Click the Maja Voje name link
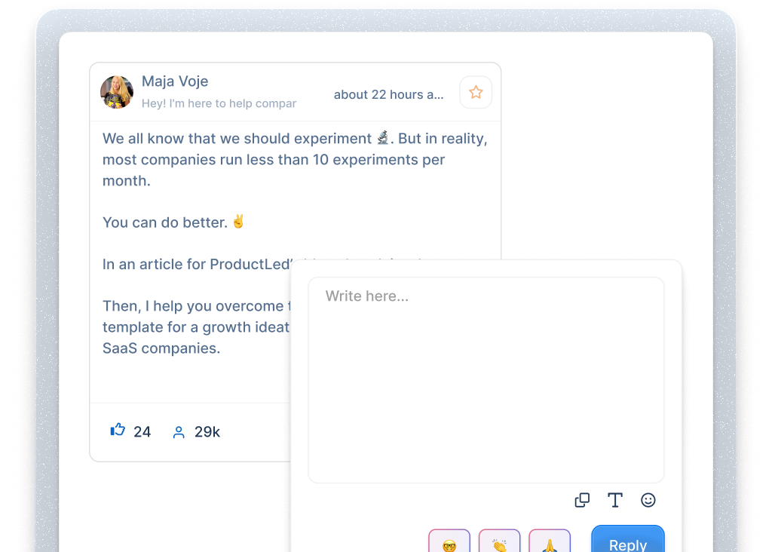 [175, 81]
